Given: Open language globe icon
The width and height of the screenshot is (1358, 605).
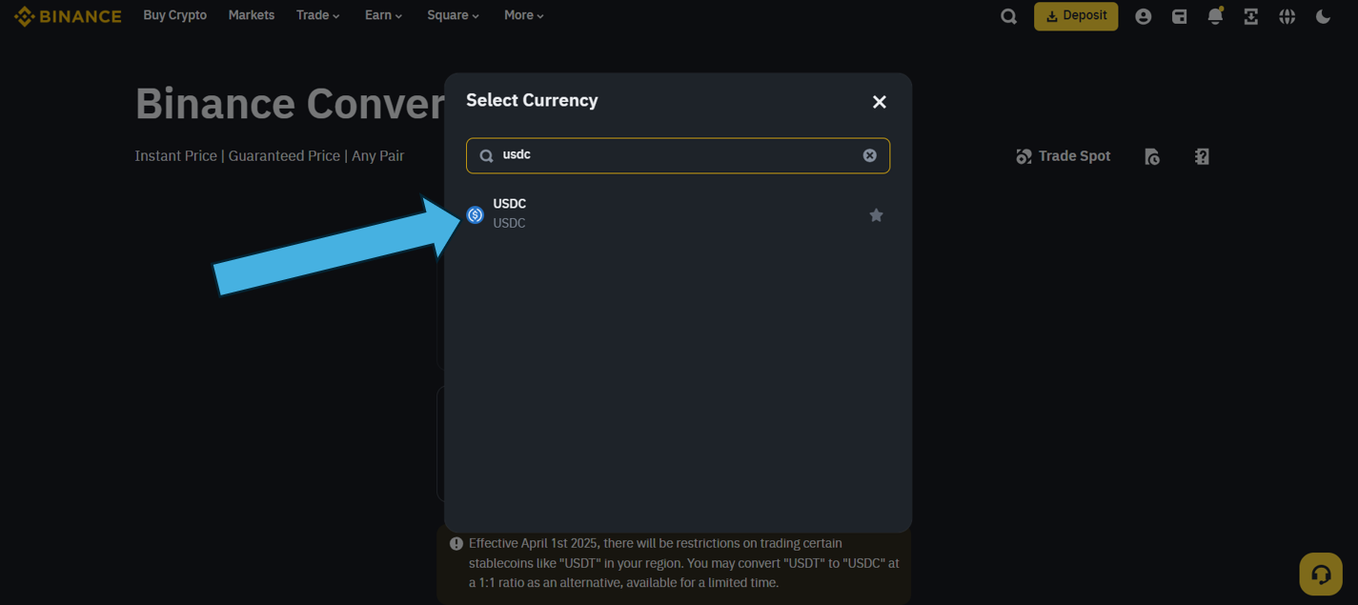Looking at the screenshot, I should click(x=1287, y=16).
